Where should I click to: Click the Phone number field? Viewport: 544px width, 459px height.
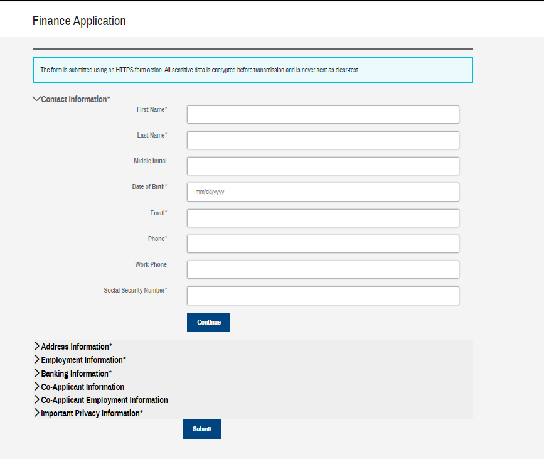[323, 244]
